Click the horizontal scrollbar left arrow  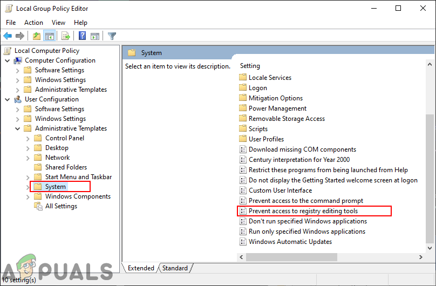click(x=241, y=257)
